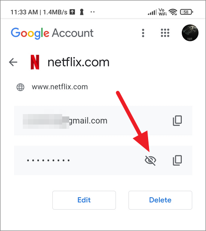
Task: Open the Google apps grid
Action: [165, 33]
